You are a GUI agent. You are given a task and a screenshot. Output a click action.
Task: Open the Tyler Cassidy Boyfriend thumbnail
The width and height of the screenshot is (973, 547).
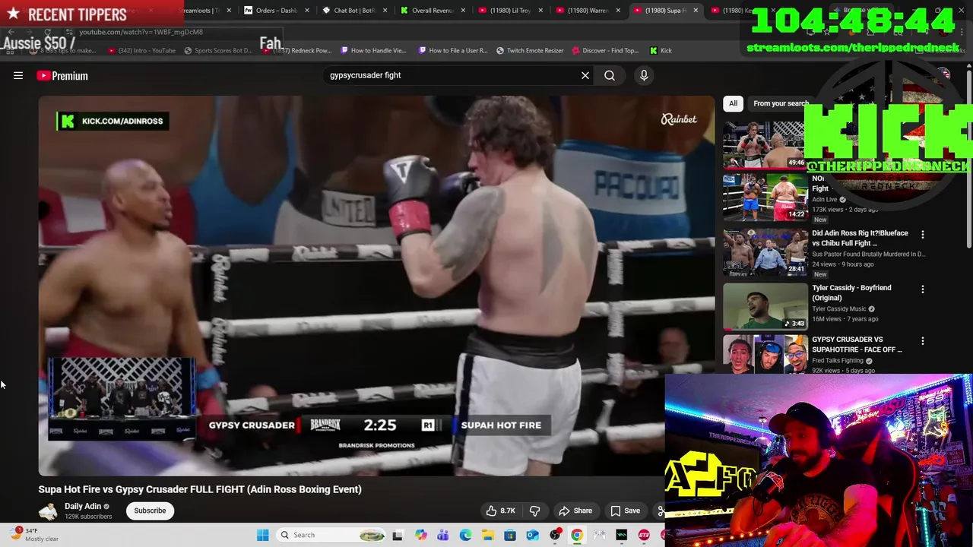(x=765, y=307)
